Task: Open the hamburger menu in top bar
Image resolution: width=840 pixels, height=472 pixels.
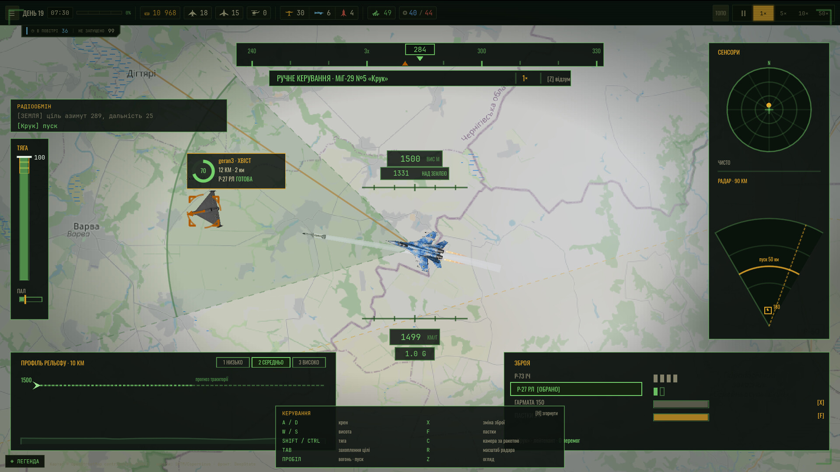Action: click(12, 14)
